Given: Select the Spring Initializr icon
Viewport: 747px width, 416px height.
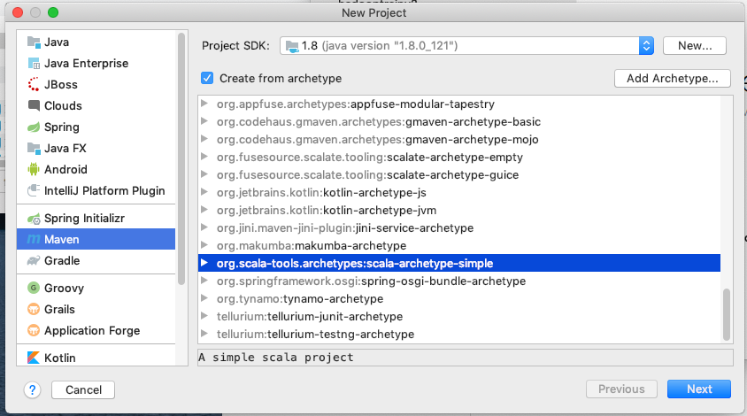Looking at the screenshot, I should (x=34, y=219).
